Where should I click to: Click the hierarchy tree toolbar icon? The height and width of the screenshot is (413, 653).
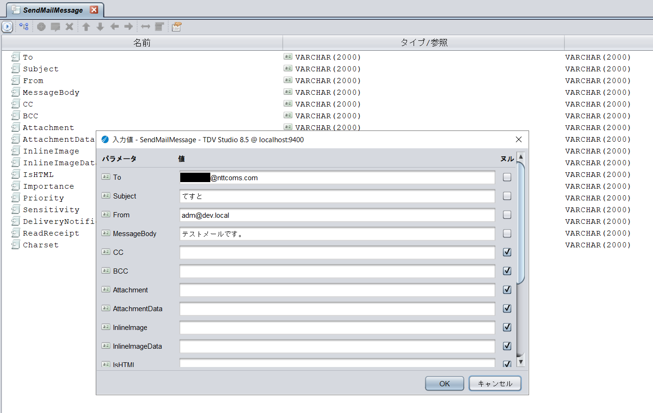pyautogui.click(x=24, y=27)
